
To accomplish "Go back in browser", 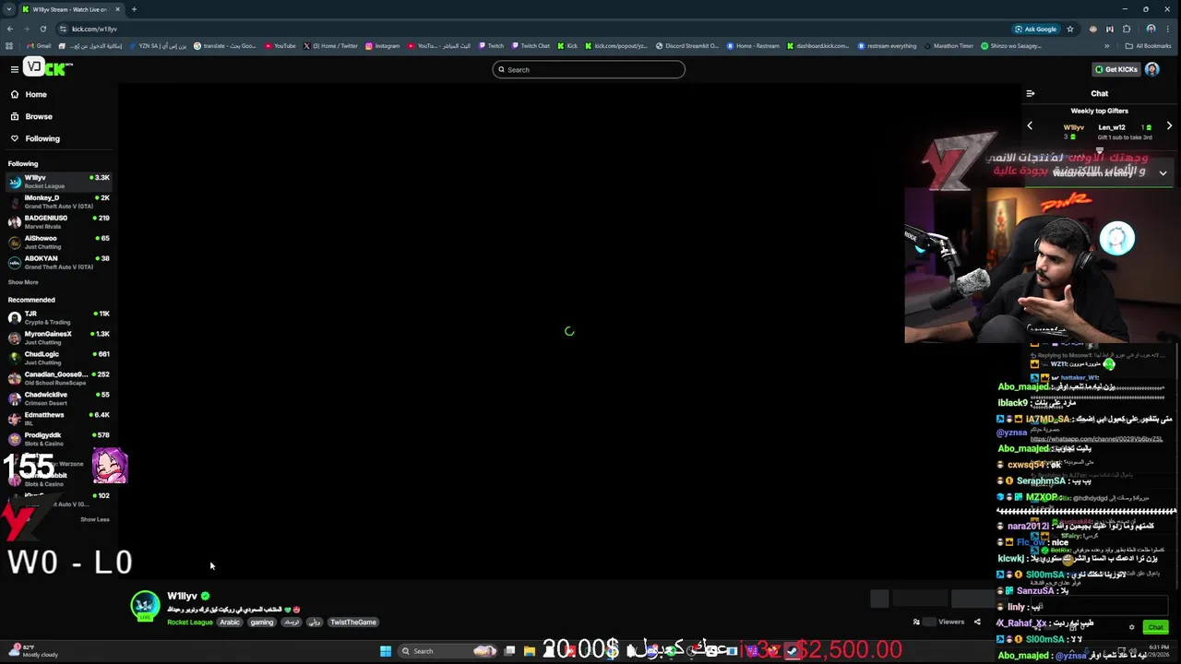I will [x=9, y=29].
